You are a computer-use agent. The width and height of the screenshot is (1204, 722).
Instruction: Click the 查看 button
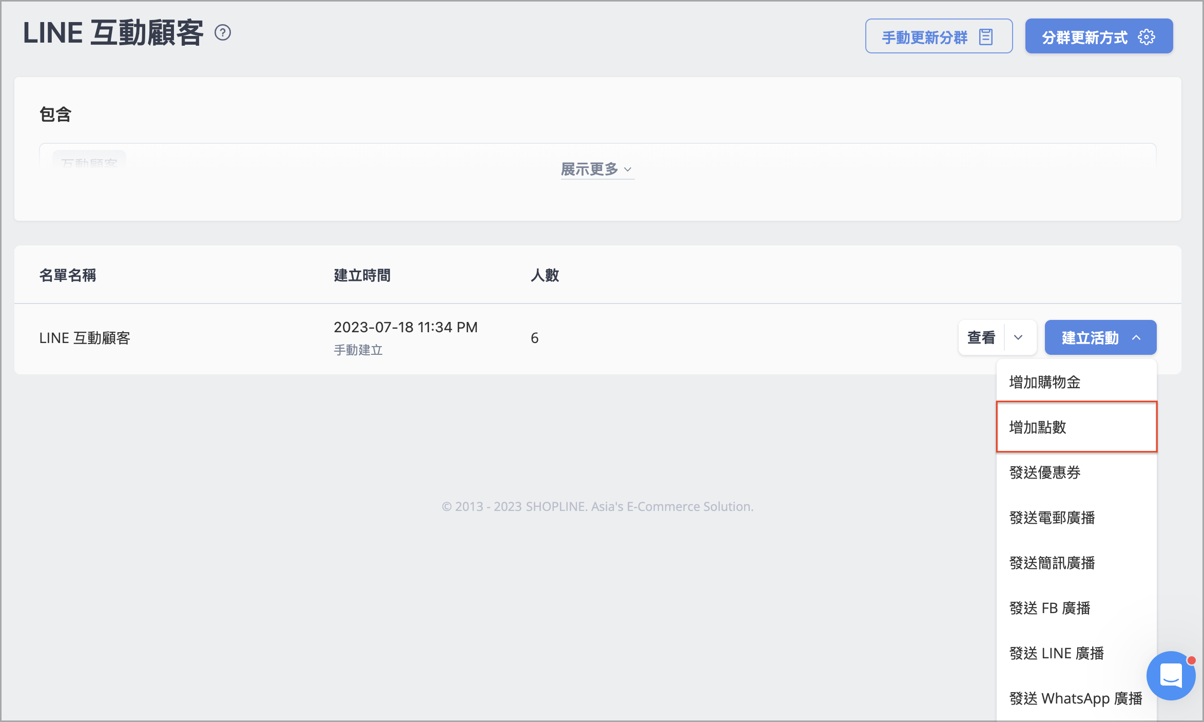pyautogui.click(x=981, y=337)
